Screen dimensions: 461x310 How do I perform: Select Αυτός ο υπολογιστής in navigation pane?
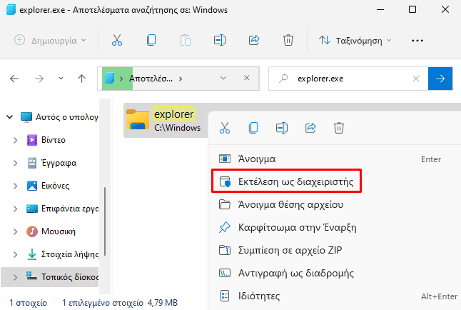(59, 117)
